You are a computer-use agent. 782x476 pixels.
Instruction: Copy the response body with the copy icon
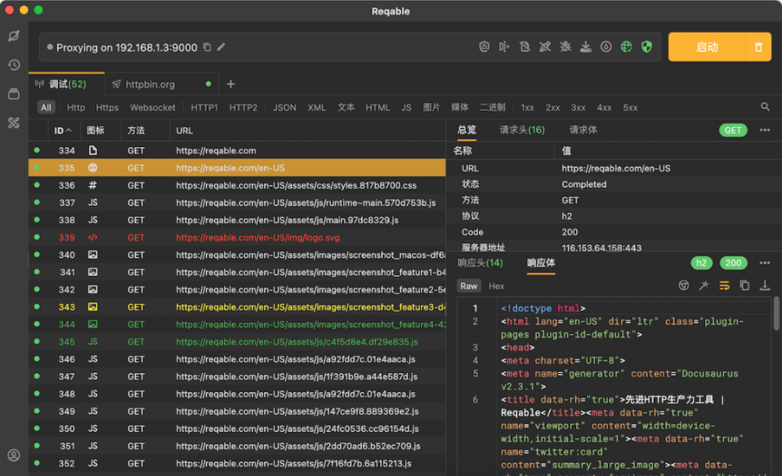[744, 286]
